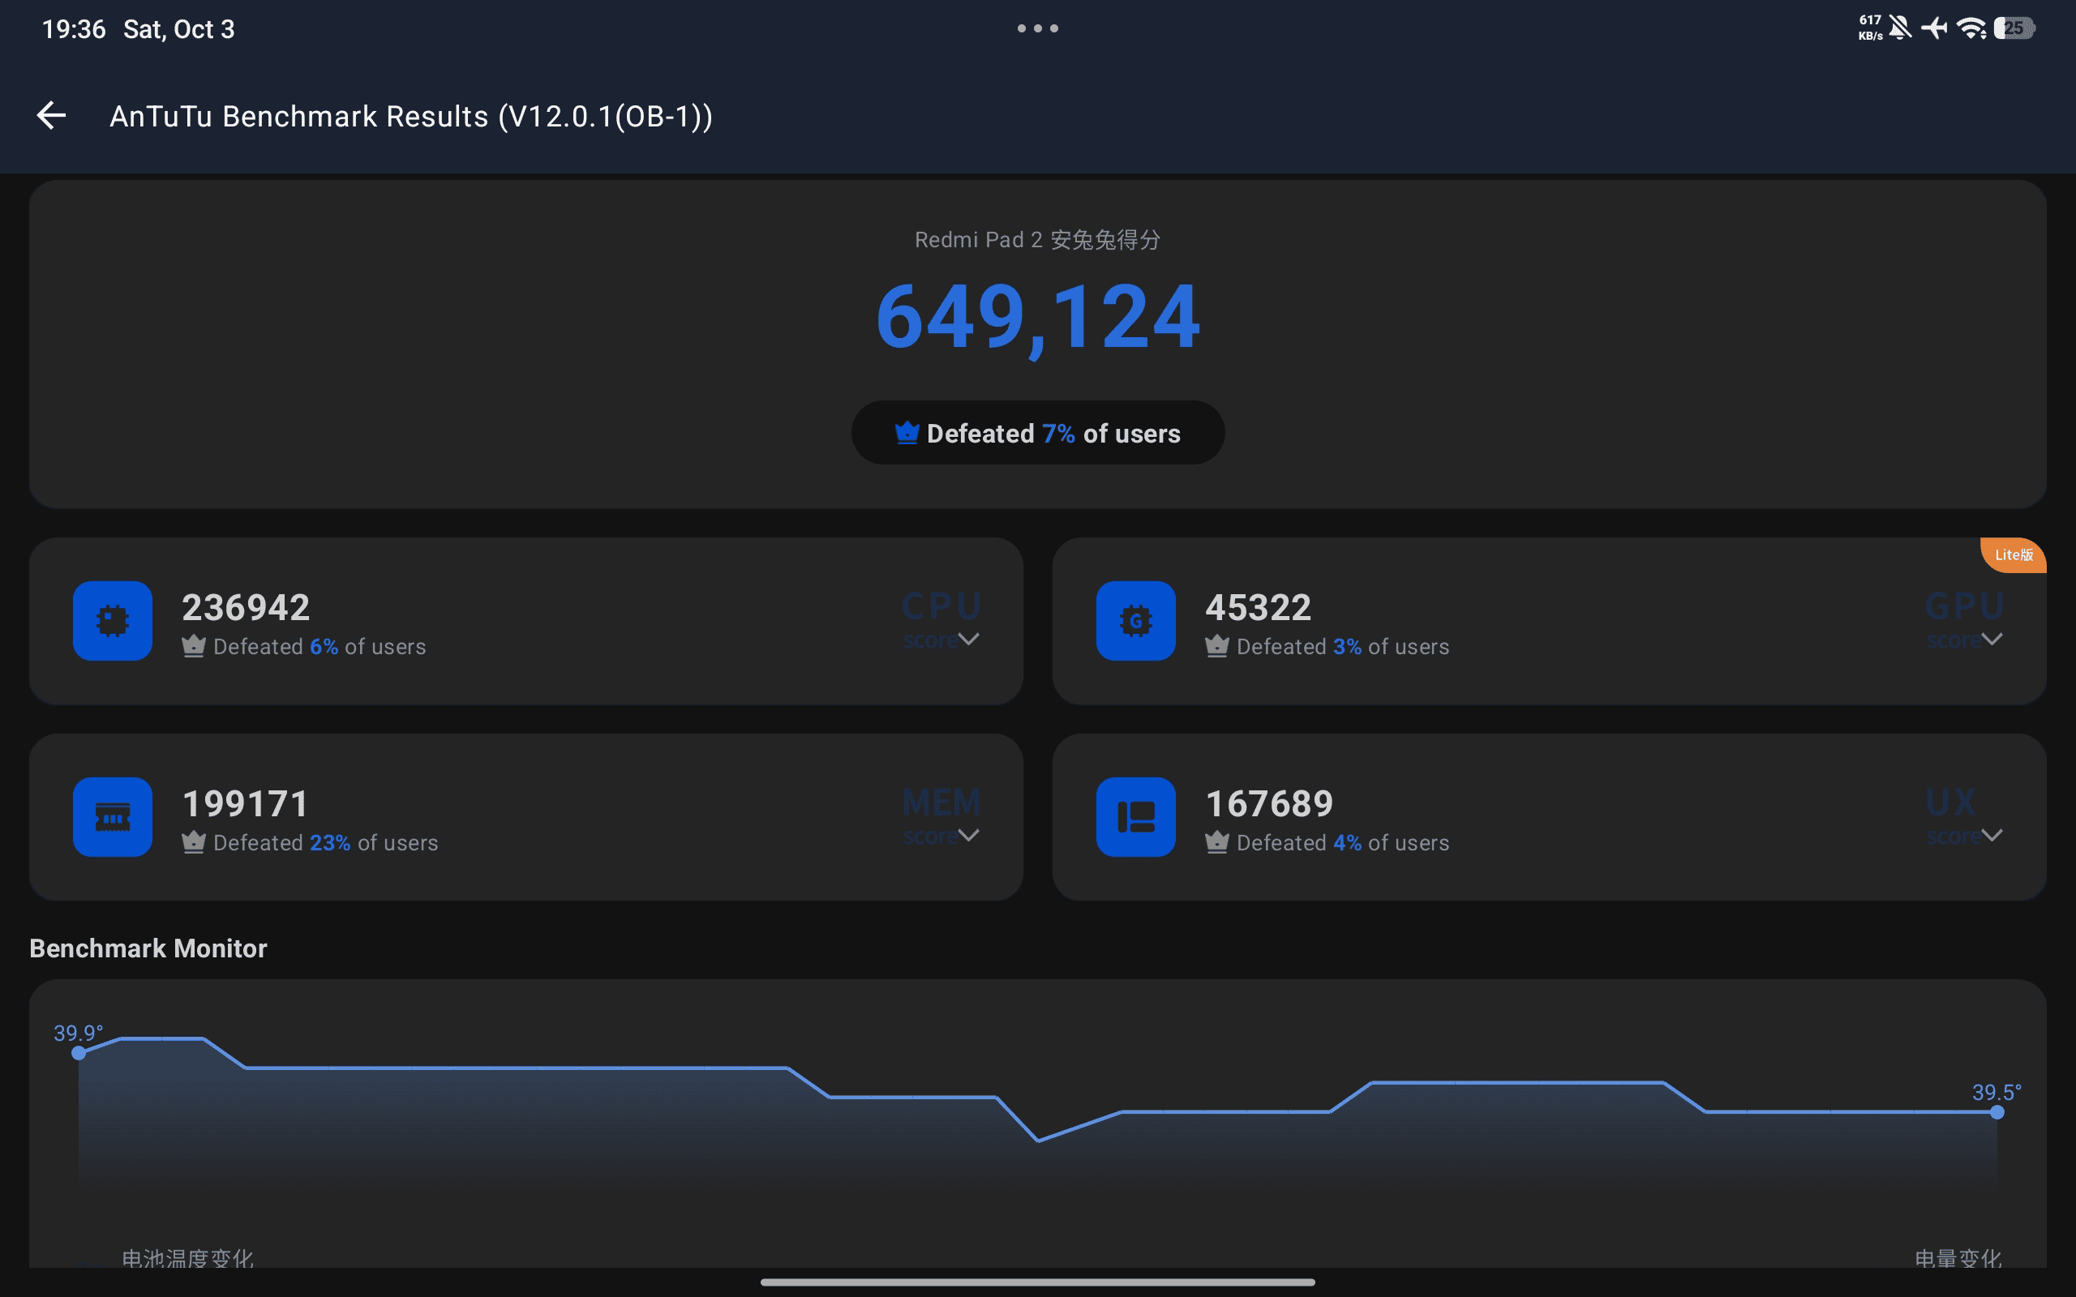This screenshot has width=2076, height=1297.
Task: Click the Redmi Pad 2 device label
Action: click(x=1038, y=239)
